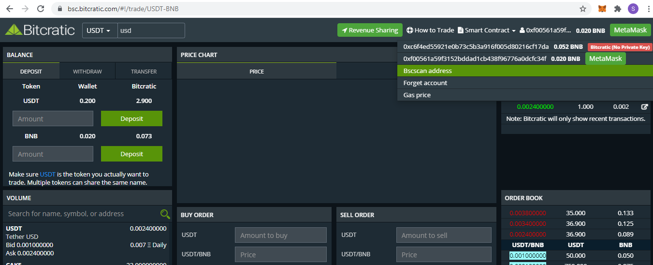Expand the USDT token dropdown

99,30
